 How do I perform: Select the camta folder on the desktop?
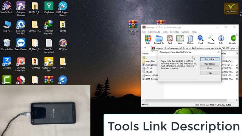tap(63, 26)
